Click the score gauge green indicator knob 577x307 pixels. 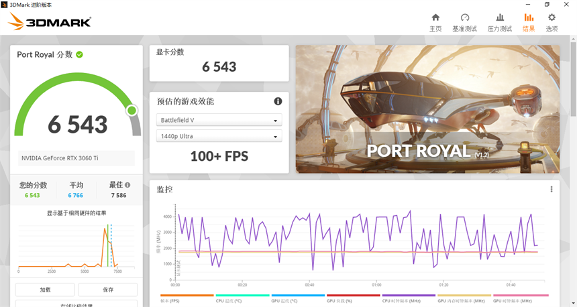[132, 111]
